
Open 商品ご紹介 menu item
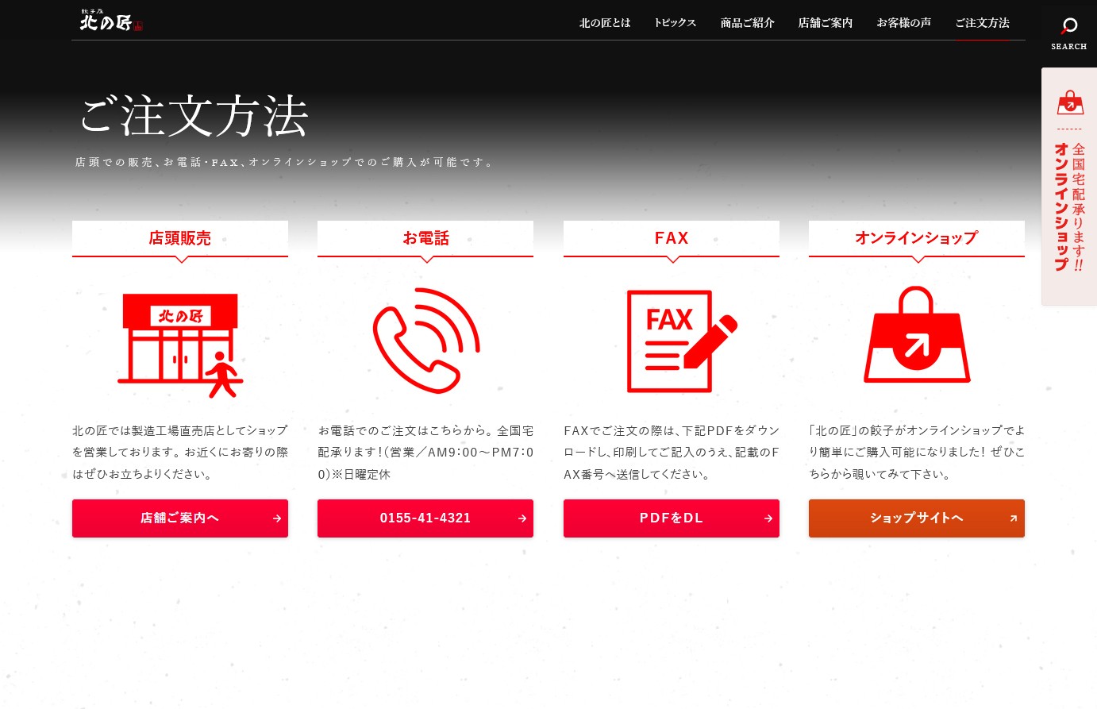pyautogui.click(x=748, y=23)
